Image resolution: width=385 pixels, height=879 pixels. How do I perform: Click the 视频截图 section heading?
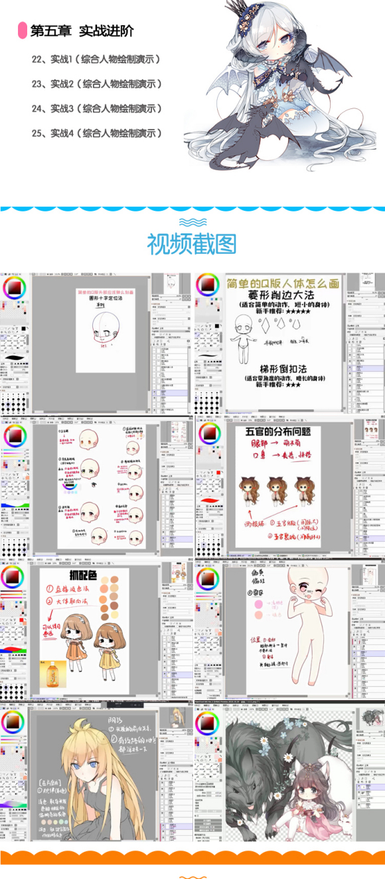192,244
